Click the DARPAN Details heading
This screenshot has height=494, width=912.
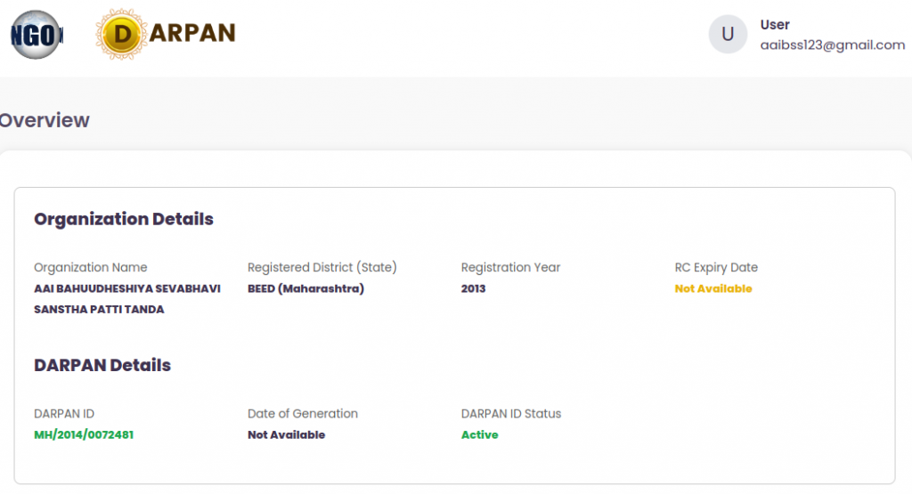(x=102, y=365)
